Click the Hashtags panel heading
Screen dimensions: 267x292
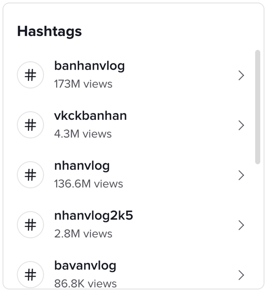pyautogui.click(x=49, y=32)
